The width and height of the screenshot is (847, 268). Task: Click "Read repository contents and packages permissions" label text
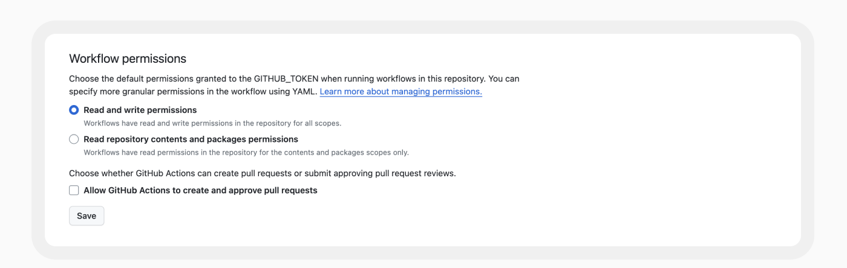click(x=191, y=139)
